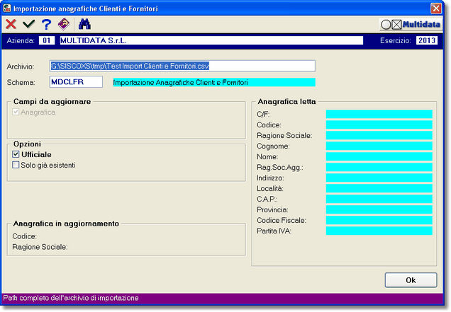Toggle the Ufficiale checkbox
The image size is (451, 312).
point(16,154)
